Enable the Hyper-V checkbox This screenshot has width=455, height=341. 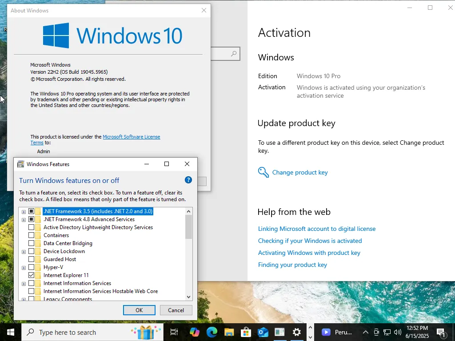32,267
